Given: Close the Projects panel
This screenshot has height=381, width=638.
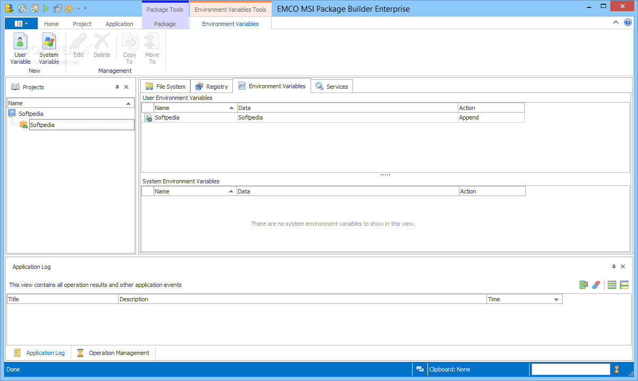Looking at the screenshot, I should pos(127,87).
